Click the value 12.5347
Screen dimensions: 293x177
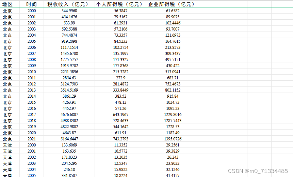point(121,163)
